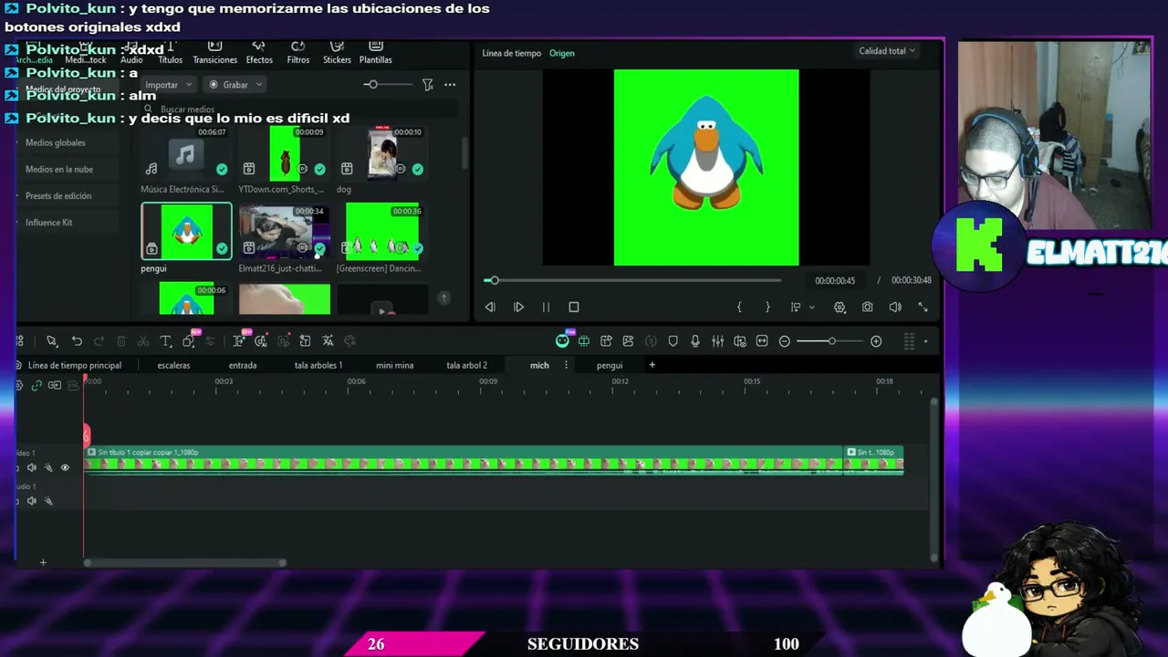Pause the preview playback
The height and width of the screenshot is (657, 1168).
(546, 308)
